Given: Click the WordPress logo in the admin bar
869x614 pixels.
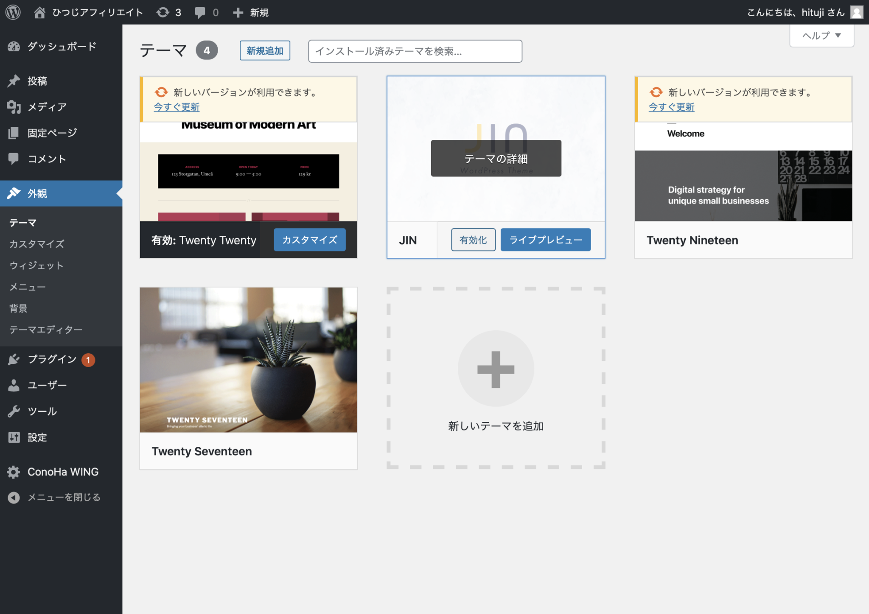Looking at the screenshot, I should coord(13,12).
